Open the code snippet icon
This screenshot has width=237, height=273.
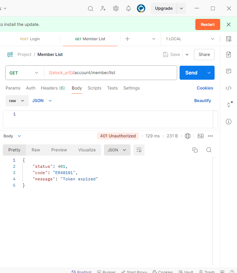tap(229, 88)
